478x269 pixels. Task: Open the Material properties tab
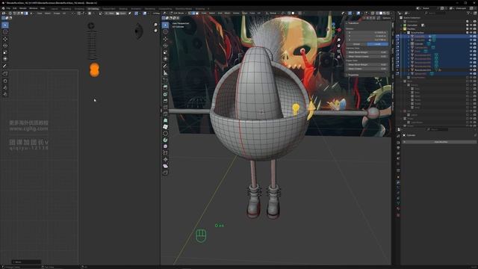(x=398, y=208)
